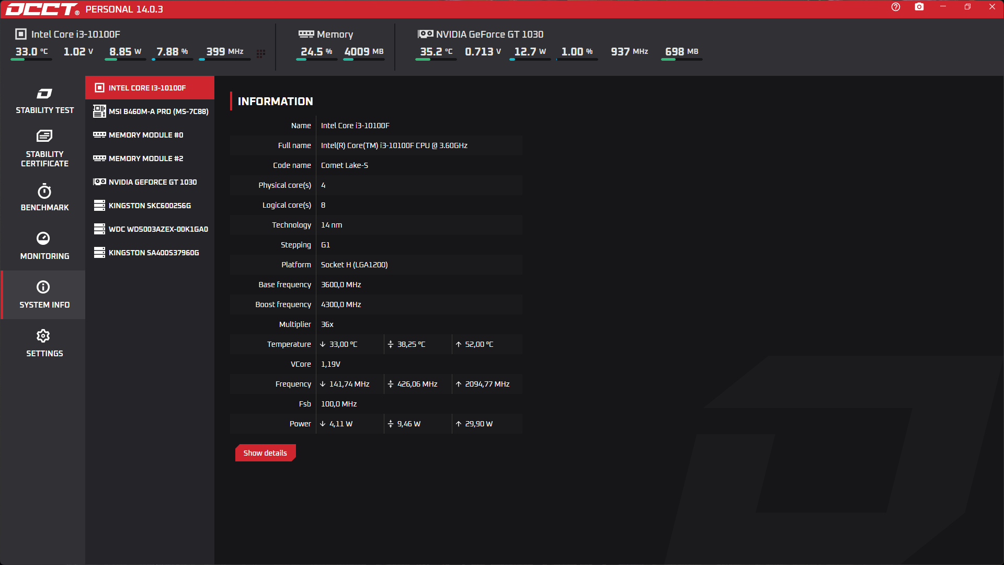
Task: Click the Boost frequency value 4300,0 MHz
Action: click(x=341, y=304)
